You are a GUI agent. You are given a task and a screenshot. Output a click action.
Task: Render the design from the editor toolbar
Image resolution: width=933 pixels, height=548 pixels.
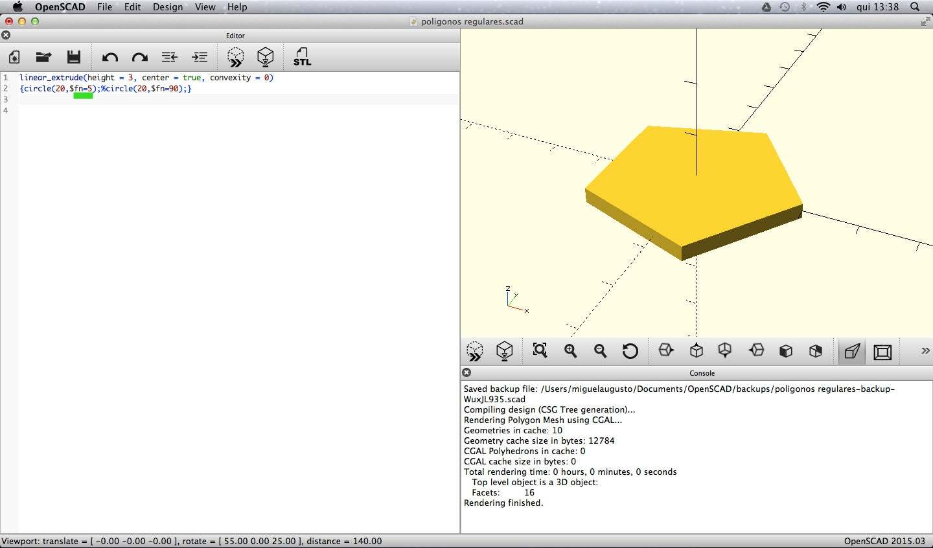(x=266, y=57)
